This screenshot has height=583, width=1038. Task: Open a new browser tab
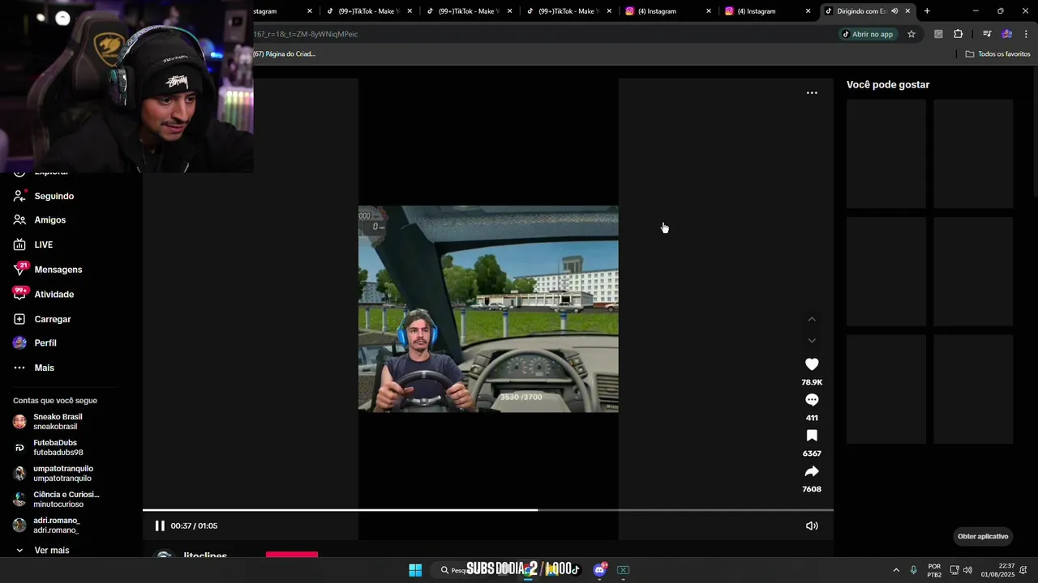pyautogui.click(x=927, y=11)
